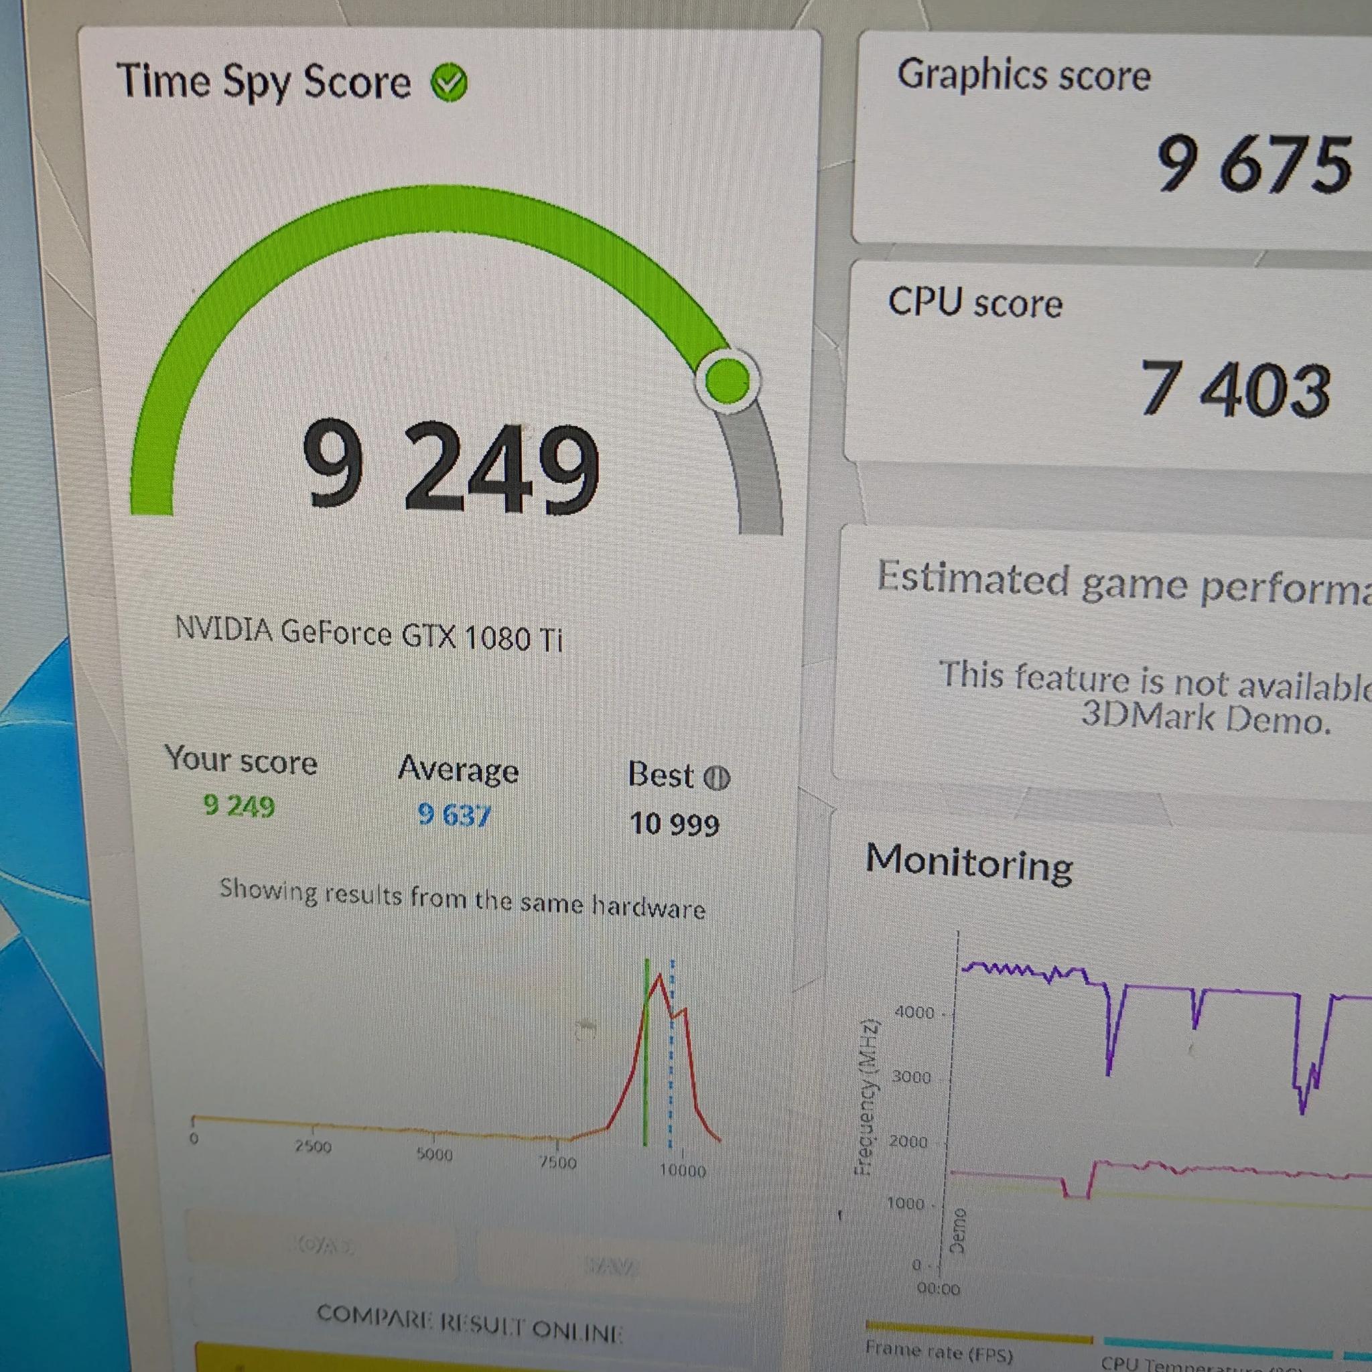Click the blue dashed average line in the distribution chart

coord(671,1053)
